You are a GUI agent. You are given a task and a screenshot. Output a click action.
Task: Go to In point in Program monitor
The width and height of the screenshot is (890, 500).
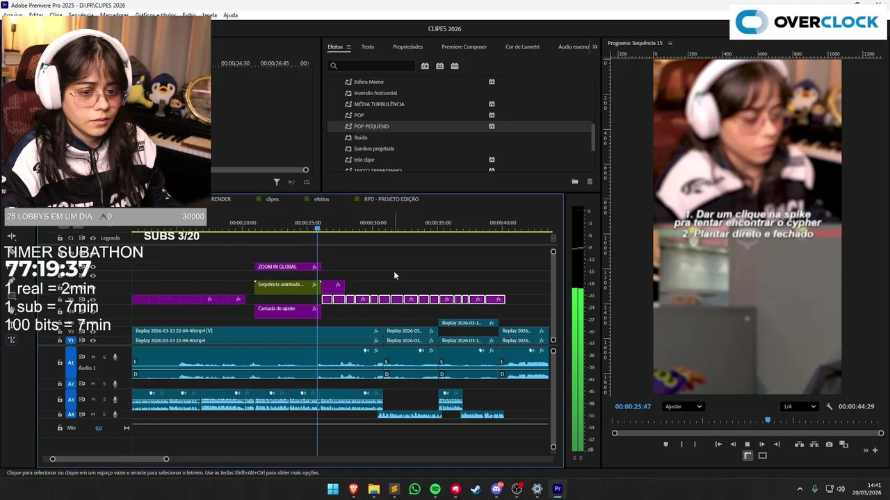click(718, 444)
